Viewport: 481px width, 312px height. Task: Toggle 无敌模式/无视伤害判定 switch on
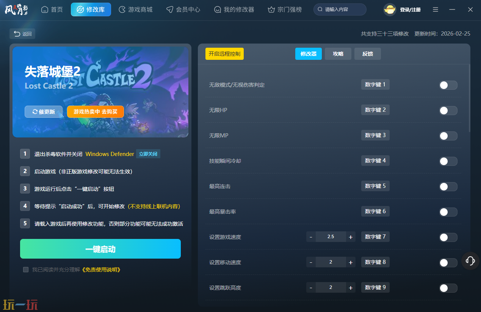coord(448,85)
